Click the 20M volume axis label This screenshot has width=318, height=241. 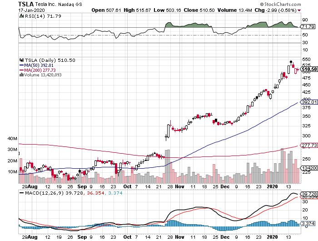(x=12, y=161)
